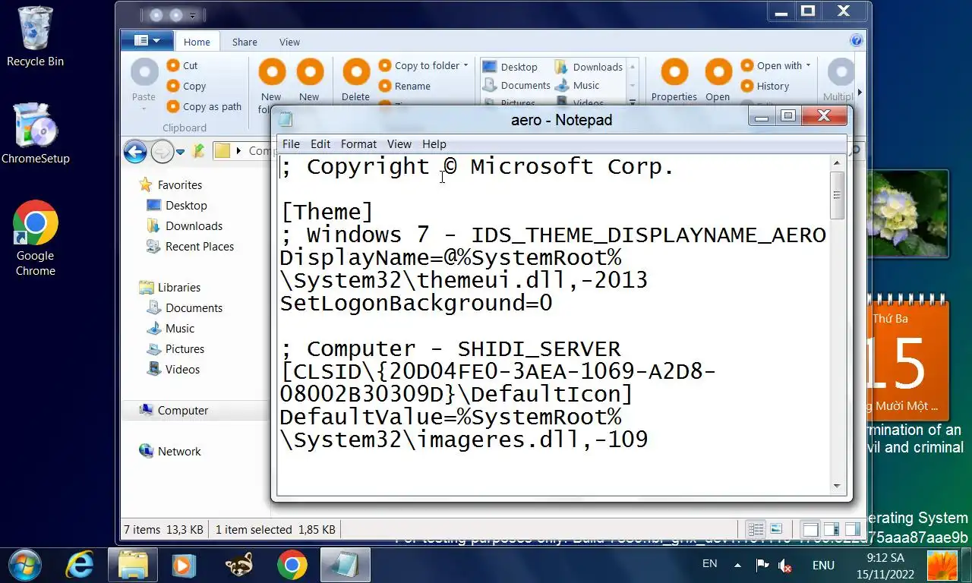The width and height of the screenshot is (972, 583).
Task: Open Internet Explorer from the taskbar
Action: point(80,565)
